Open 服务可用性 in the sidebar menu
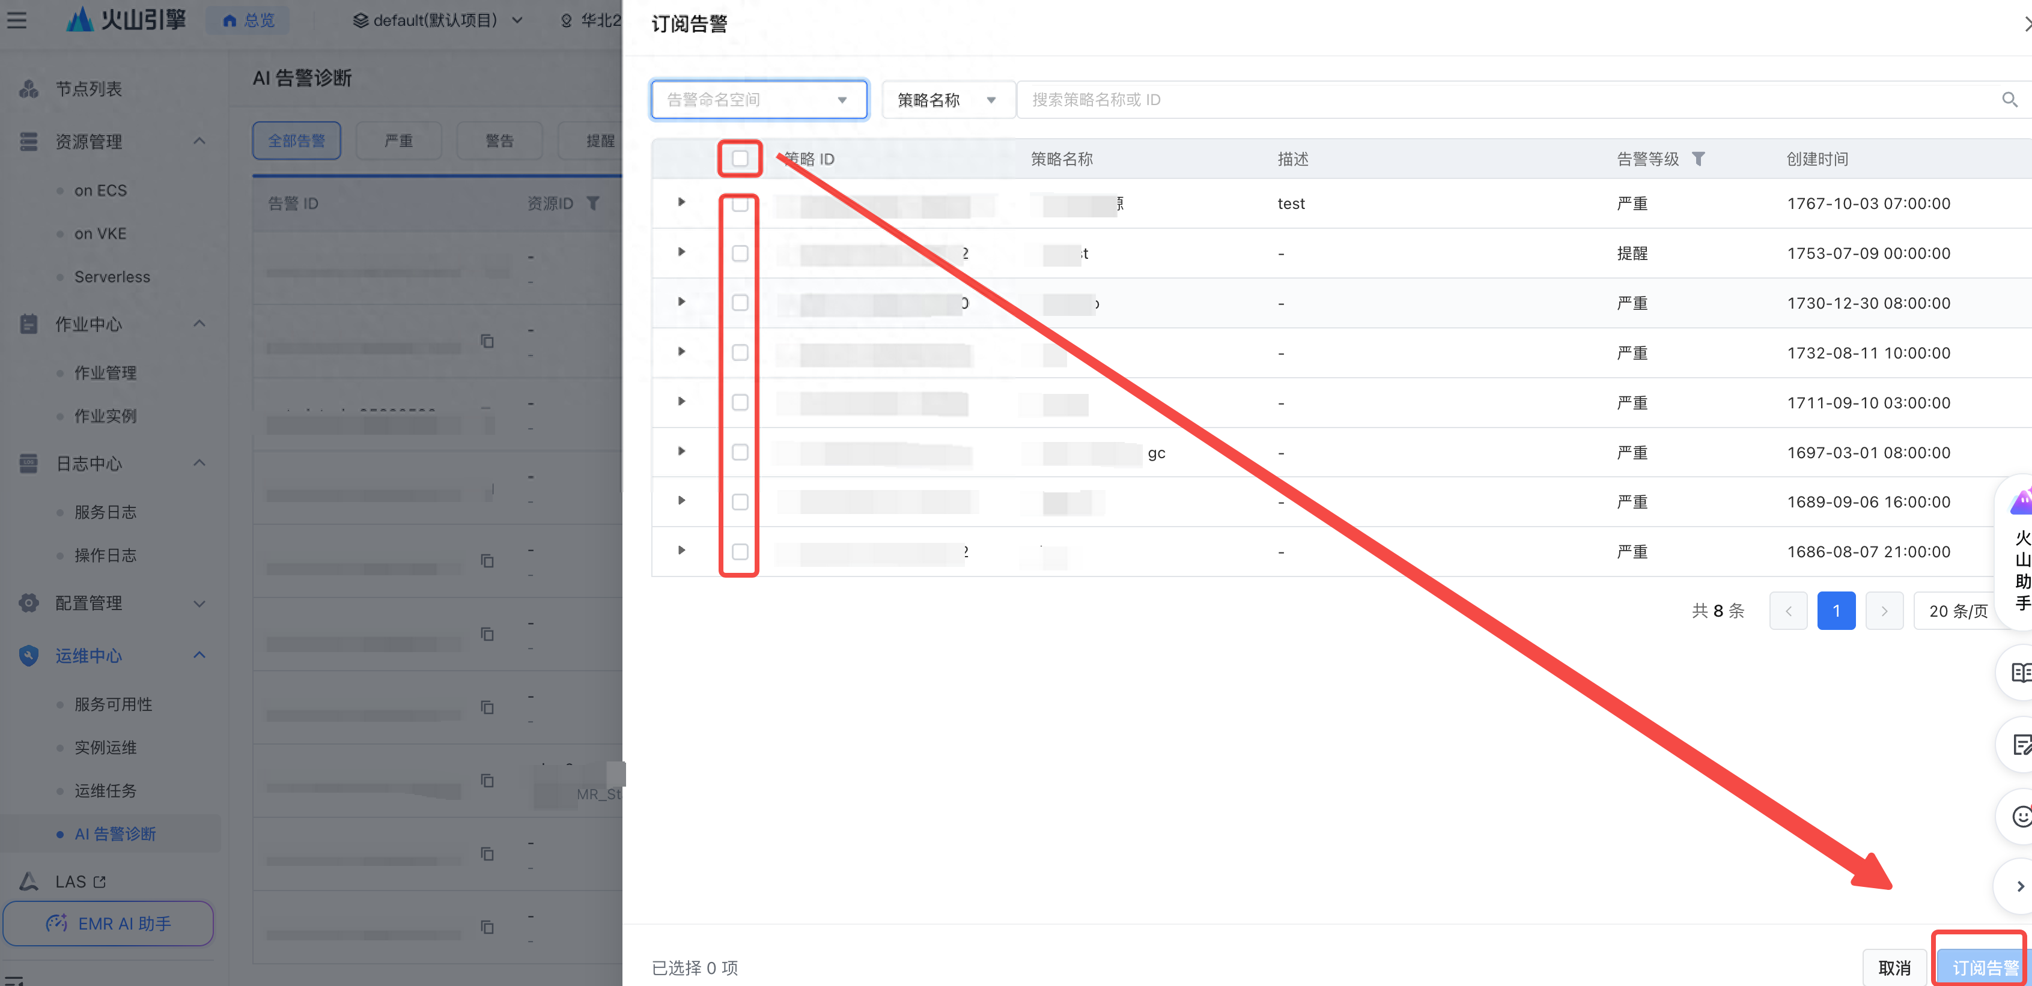This screenshot has height=986, width=2032. coord(114,704)
